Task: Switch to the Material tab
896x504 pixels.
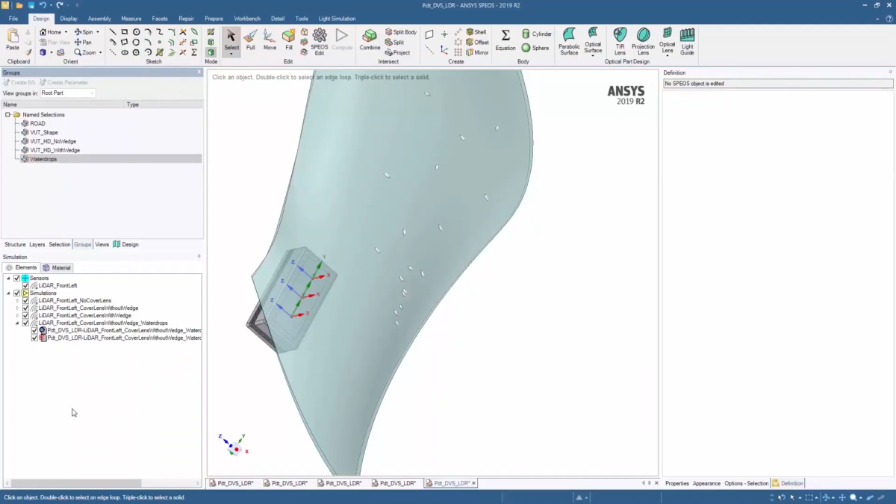Action: [x=57, y=267]
